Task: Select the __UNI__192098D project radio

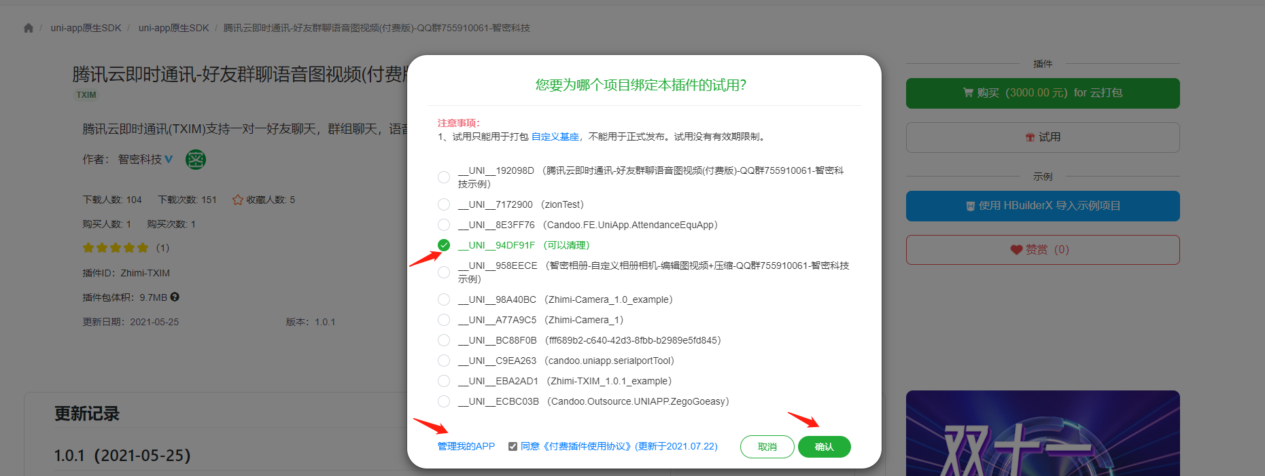Action: pyautogui.click(x=444, y=177)
